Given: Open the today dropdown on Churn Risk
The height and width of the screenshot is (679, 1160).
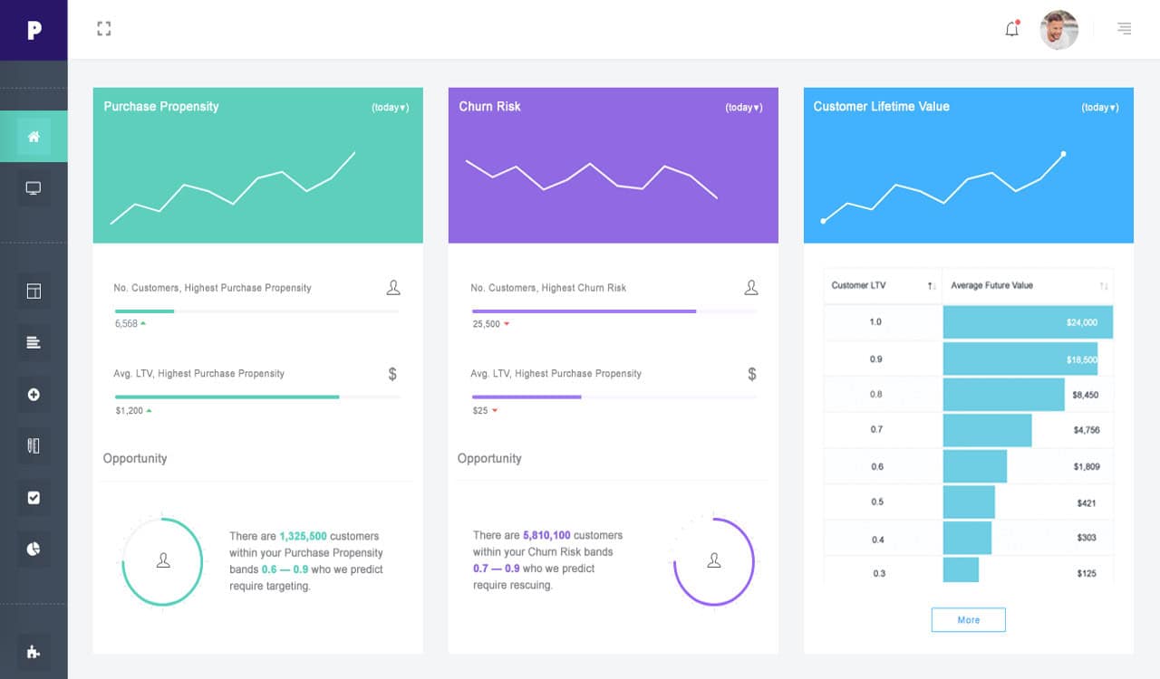Looking at the screenshot, I should [745, 107].
